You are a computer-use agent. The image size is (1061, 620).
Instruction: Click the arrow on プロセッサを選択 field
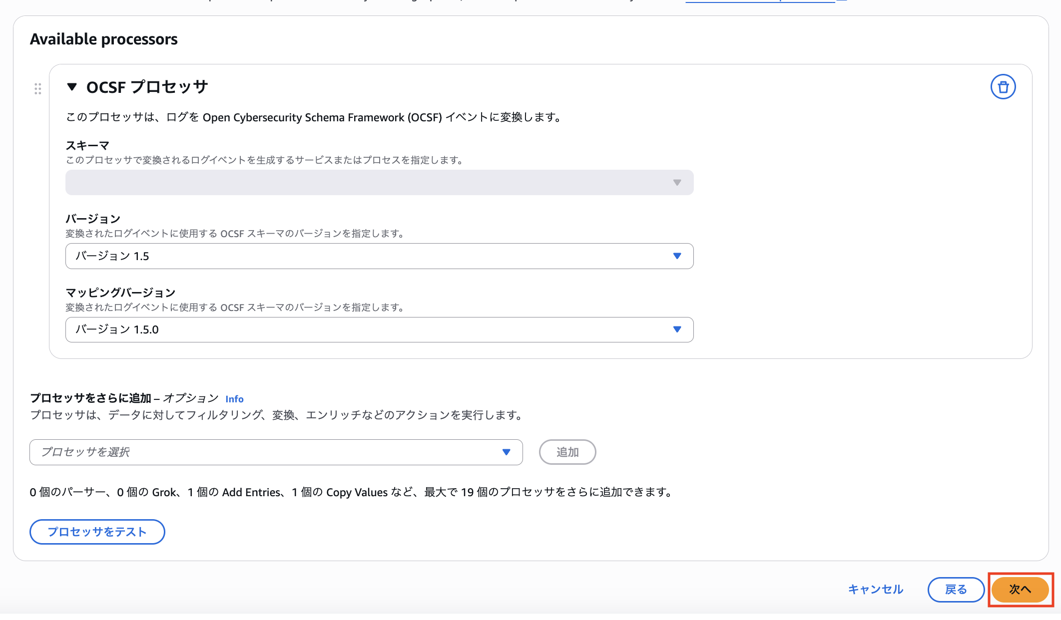pyautogui.click(x=507, y=452)
